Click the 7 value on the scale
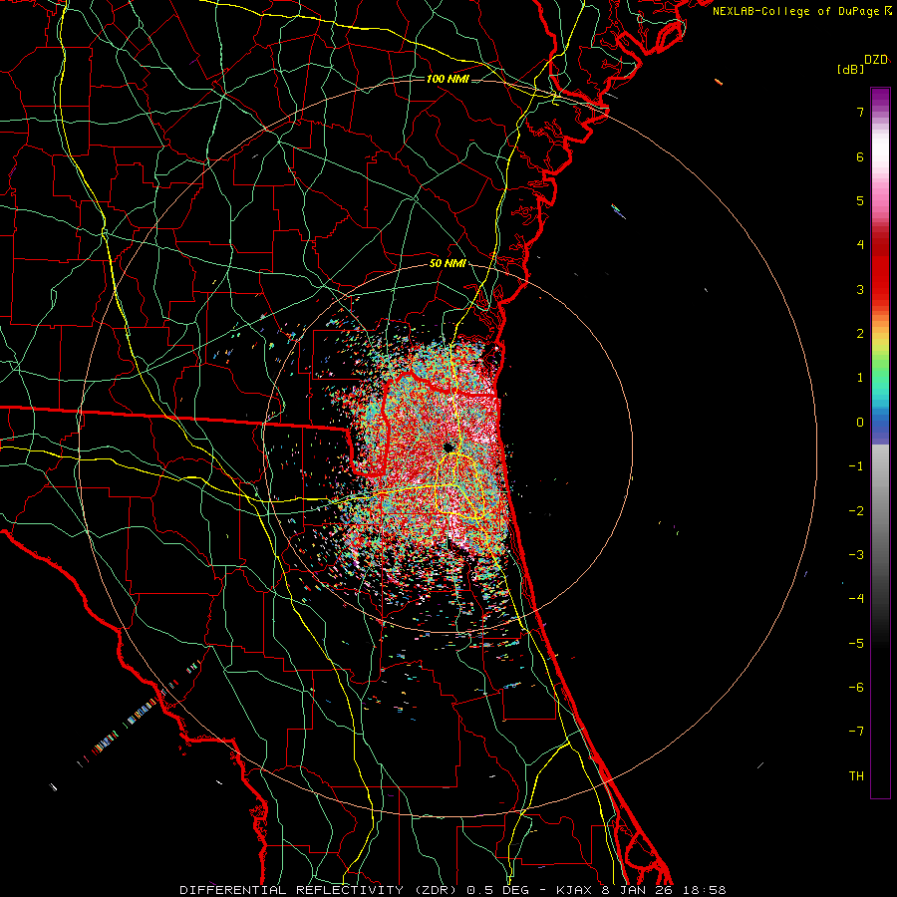 [x=860, y=112]
